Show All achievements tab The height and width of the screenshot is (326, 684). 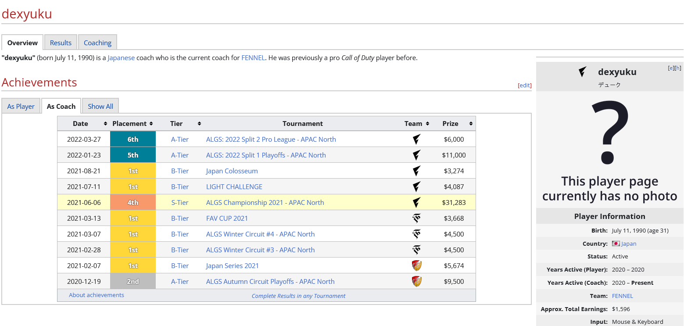[100, 106]
